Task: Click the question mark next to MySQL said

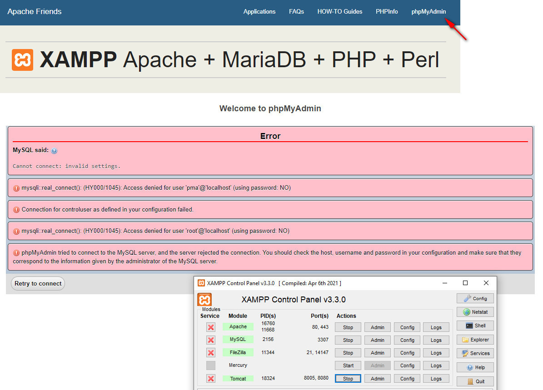Action: (54, 150)
